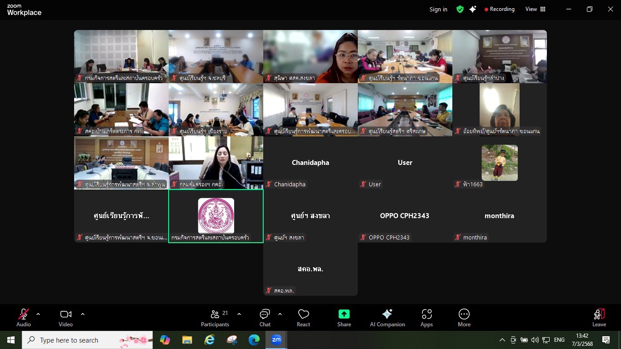Screen dimensions: 621x349
Task: Open the View layout menu
Action: 535,9
